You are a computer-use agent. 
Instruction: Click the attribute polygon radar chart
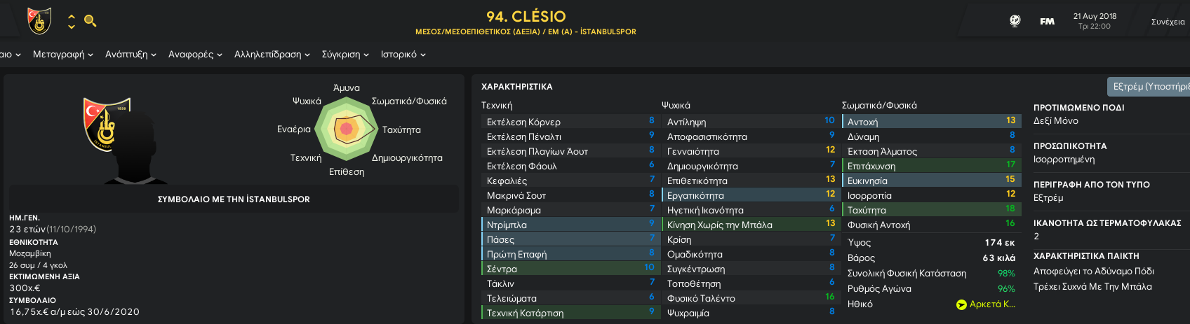click(347, 129)
